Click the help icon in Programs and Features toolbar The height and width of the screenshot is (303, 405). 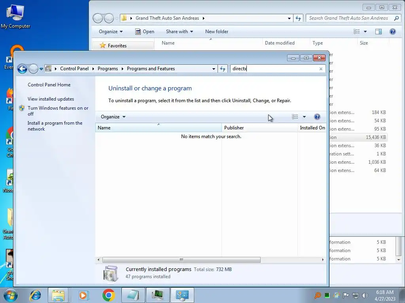coord(317,117)
